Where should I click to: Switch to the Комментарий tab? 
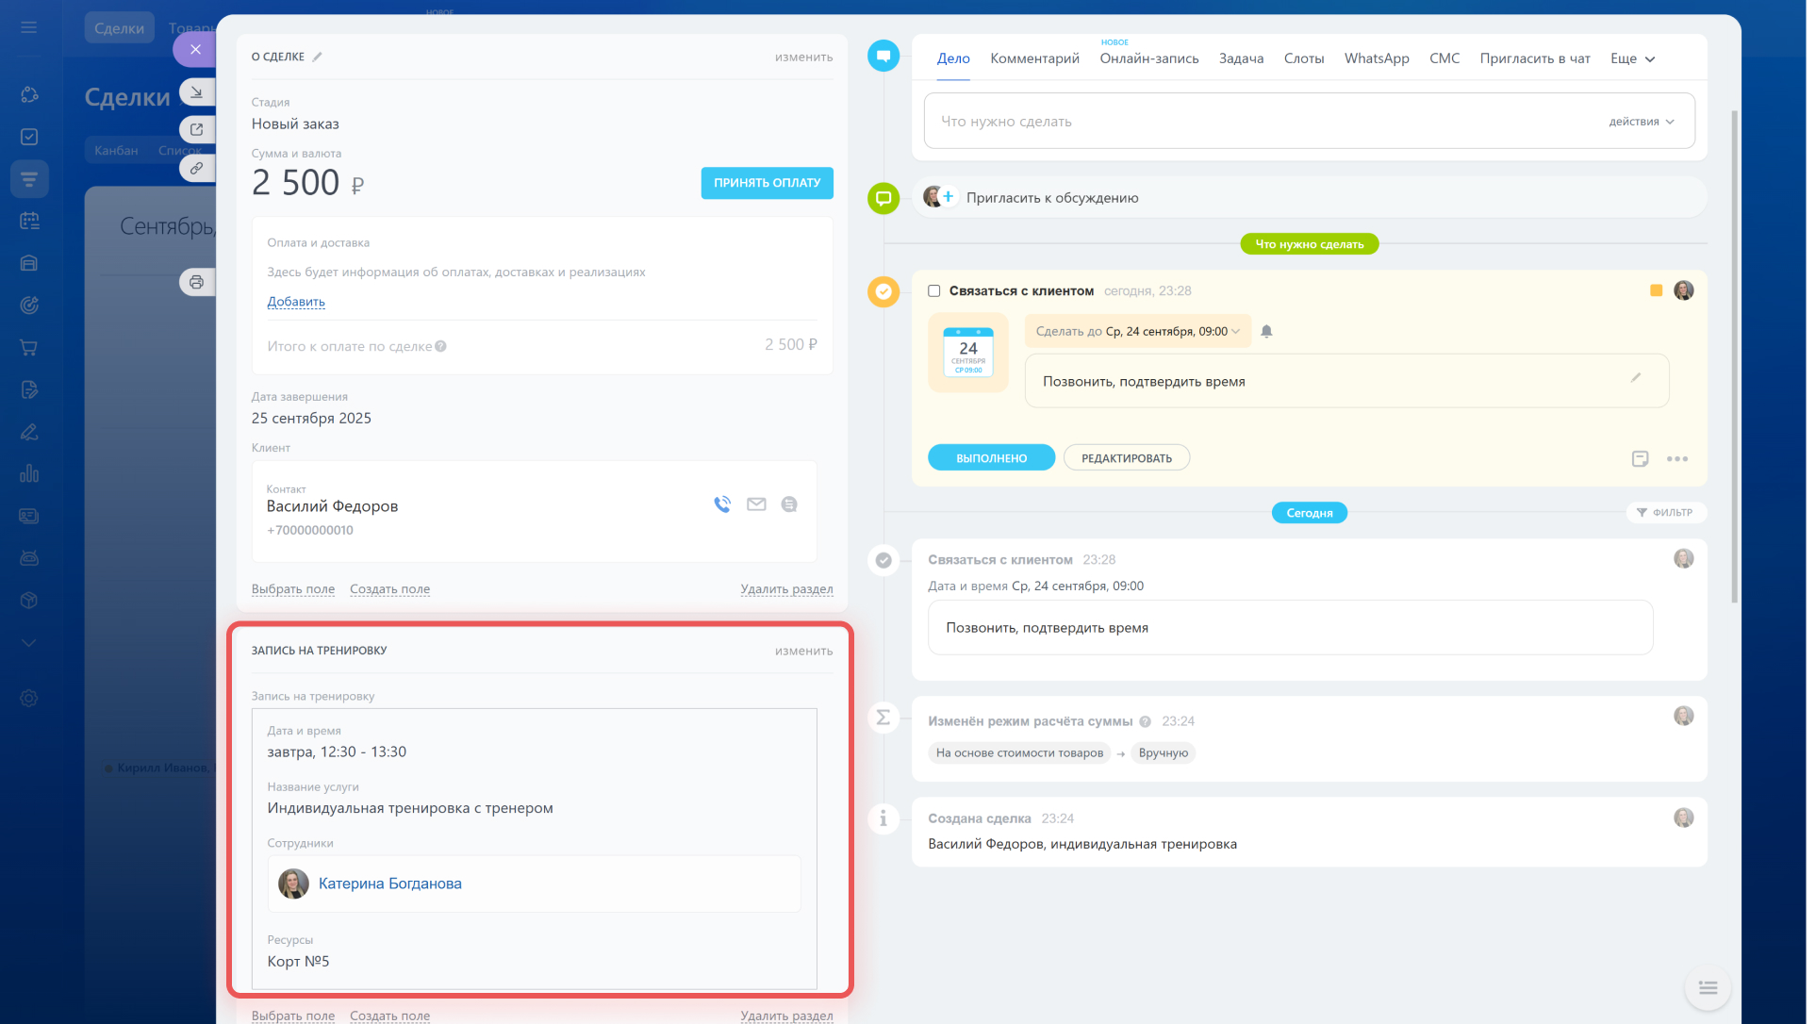[x=1034, y=58]
